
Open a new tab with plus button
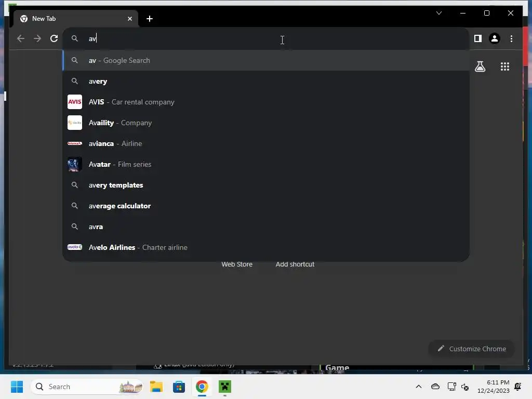(x=150, y=19)
